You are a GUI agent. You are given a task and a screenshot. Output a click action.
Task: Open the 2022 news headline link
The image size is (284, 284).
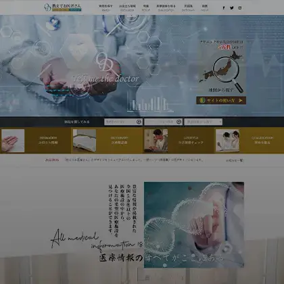[x=134, y=160]
